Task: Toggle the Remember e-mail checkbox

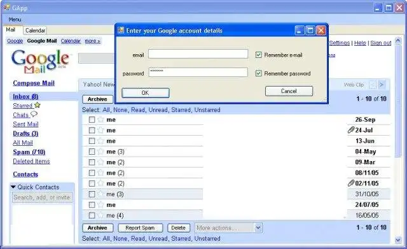Action: 258,55
